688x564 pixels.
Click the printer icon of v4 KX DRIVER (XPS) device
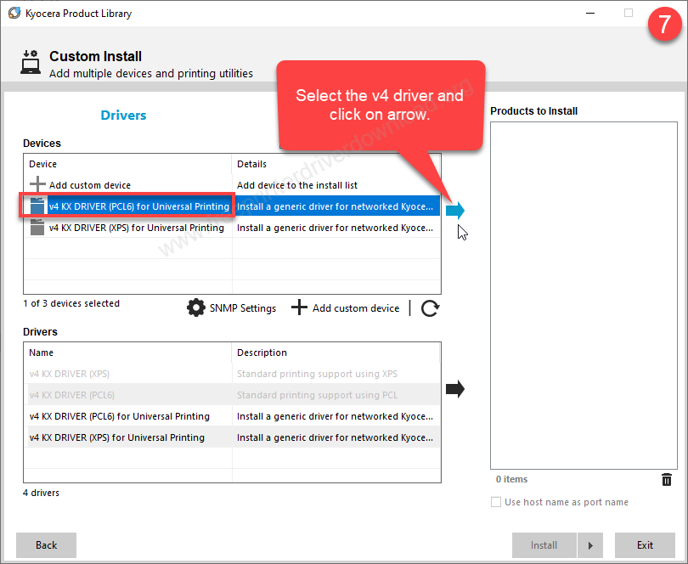[x=37, y=228]
